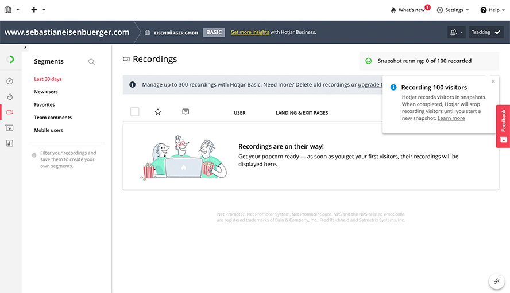Click the plus add-new icon
The width and height of the screenshot is (510, 293).
point(34,10)
